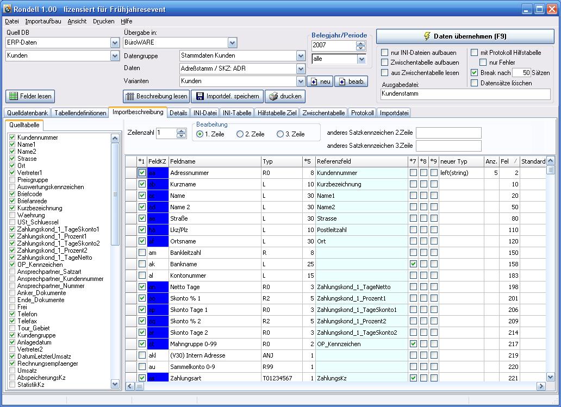
Task: Open the Quell DB ERP-Daten dropdown
Action: (115, 42)
